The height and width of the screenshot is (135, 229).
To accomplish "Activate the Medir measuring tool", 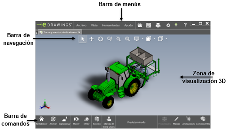I will pos(86,121).
